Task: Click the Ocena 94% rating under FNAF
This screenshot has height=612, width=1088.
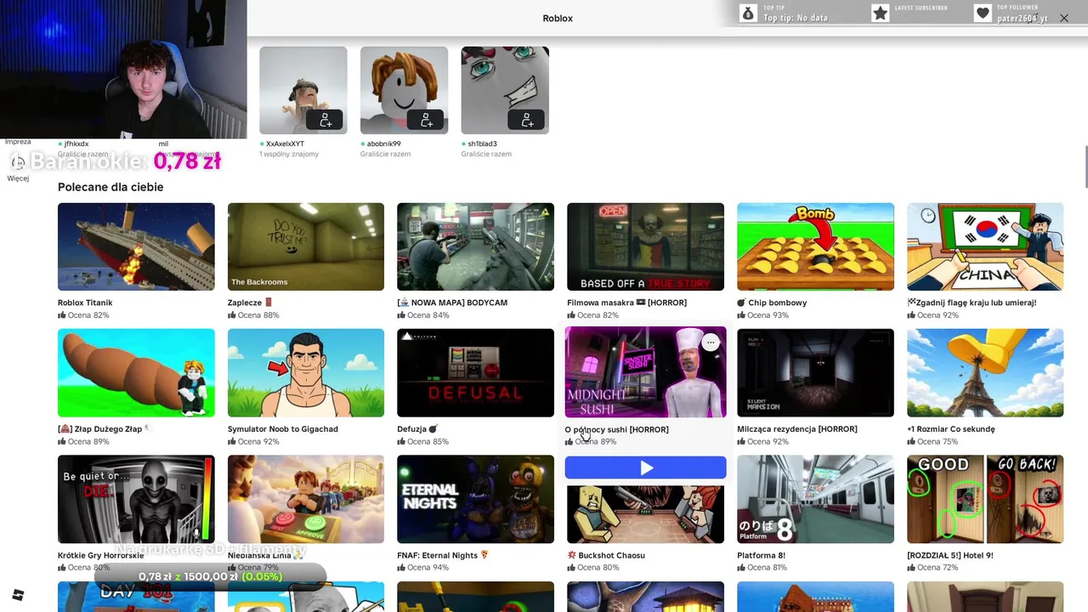Action: coord(422,568)
